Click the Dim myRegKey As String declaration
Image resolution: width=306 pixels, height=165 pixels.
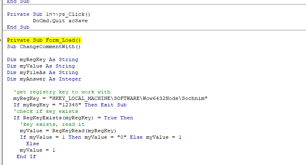(x=42, y=59)
